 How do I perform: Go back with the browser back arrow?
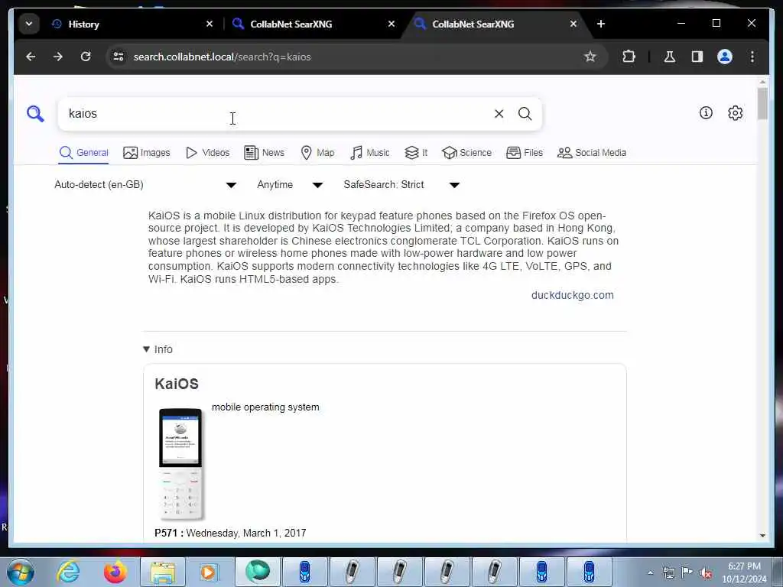(31, 57)
